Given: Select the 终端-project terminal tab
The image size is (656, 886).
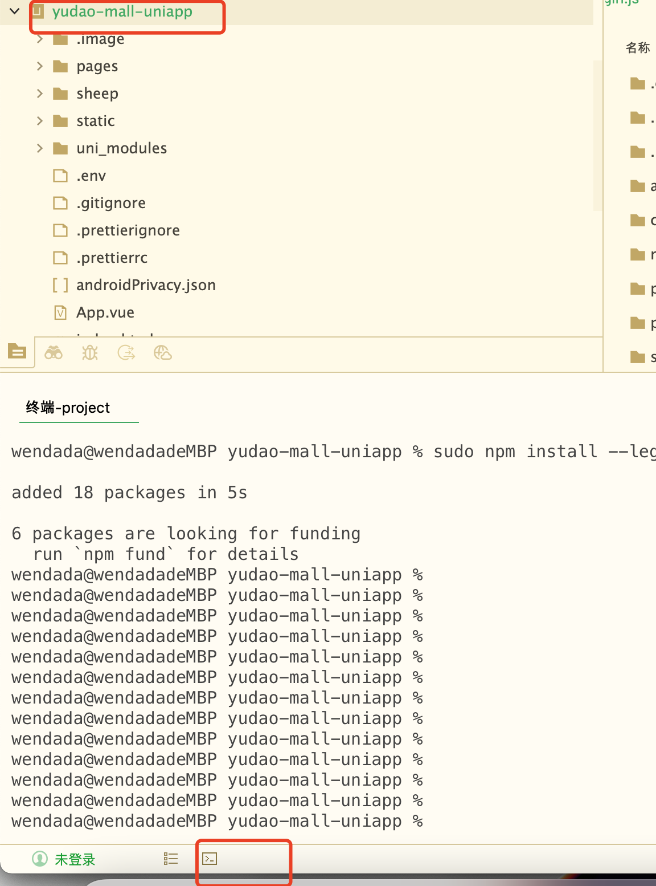Looking at the screenshot, I should click(x=68, y=408).
